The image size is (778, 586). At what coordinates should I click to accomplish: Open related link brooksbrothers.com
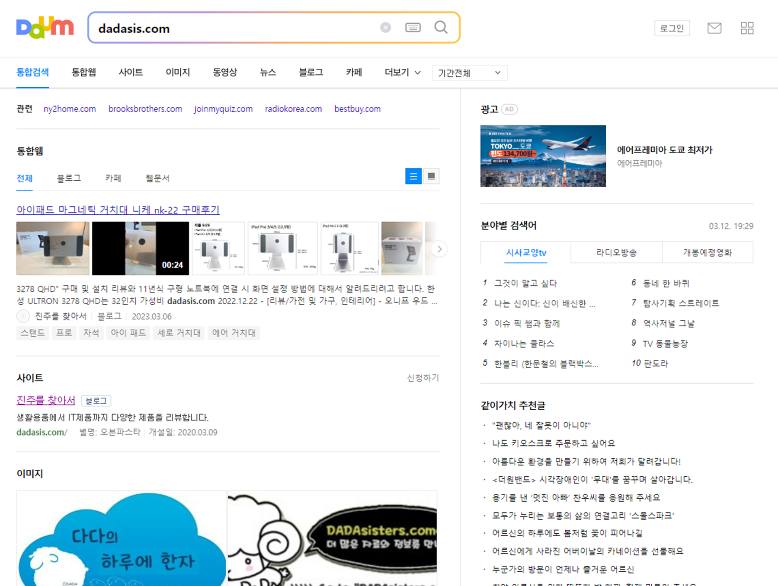(145, 109)
